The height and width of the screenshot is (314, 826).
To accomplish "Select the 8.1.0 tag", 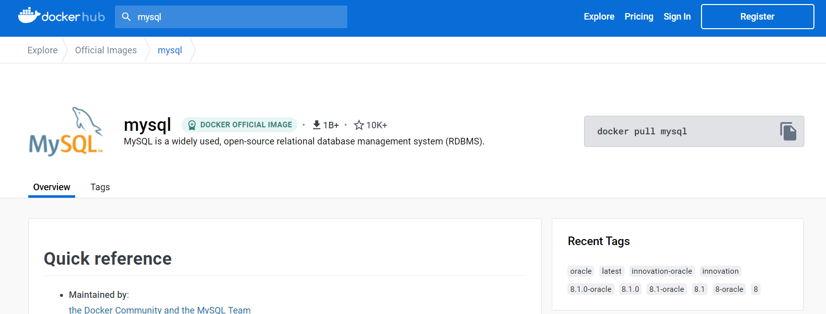I will [630, 289].
